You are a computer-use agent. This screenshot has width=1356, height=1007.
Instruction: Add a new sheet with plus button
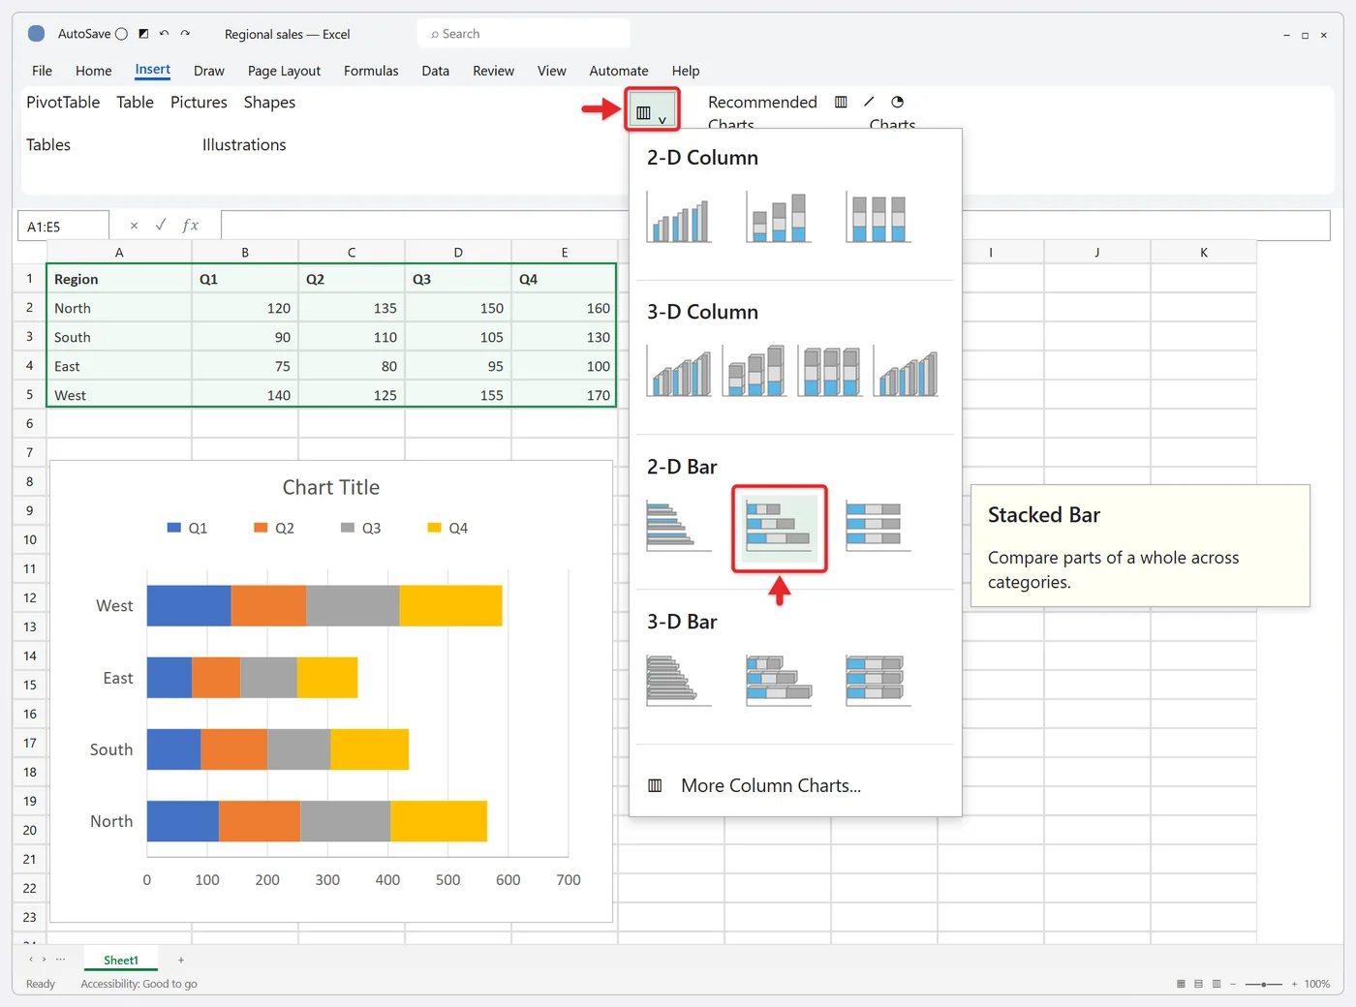tap(181, 961)
